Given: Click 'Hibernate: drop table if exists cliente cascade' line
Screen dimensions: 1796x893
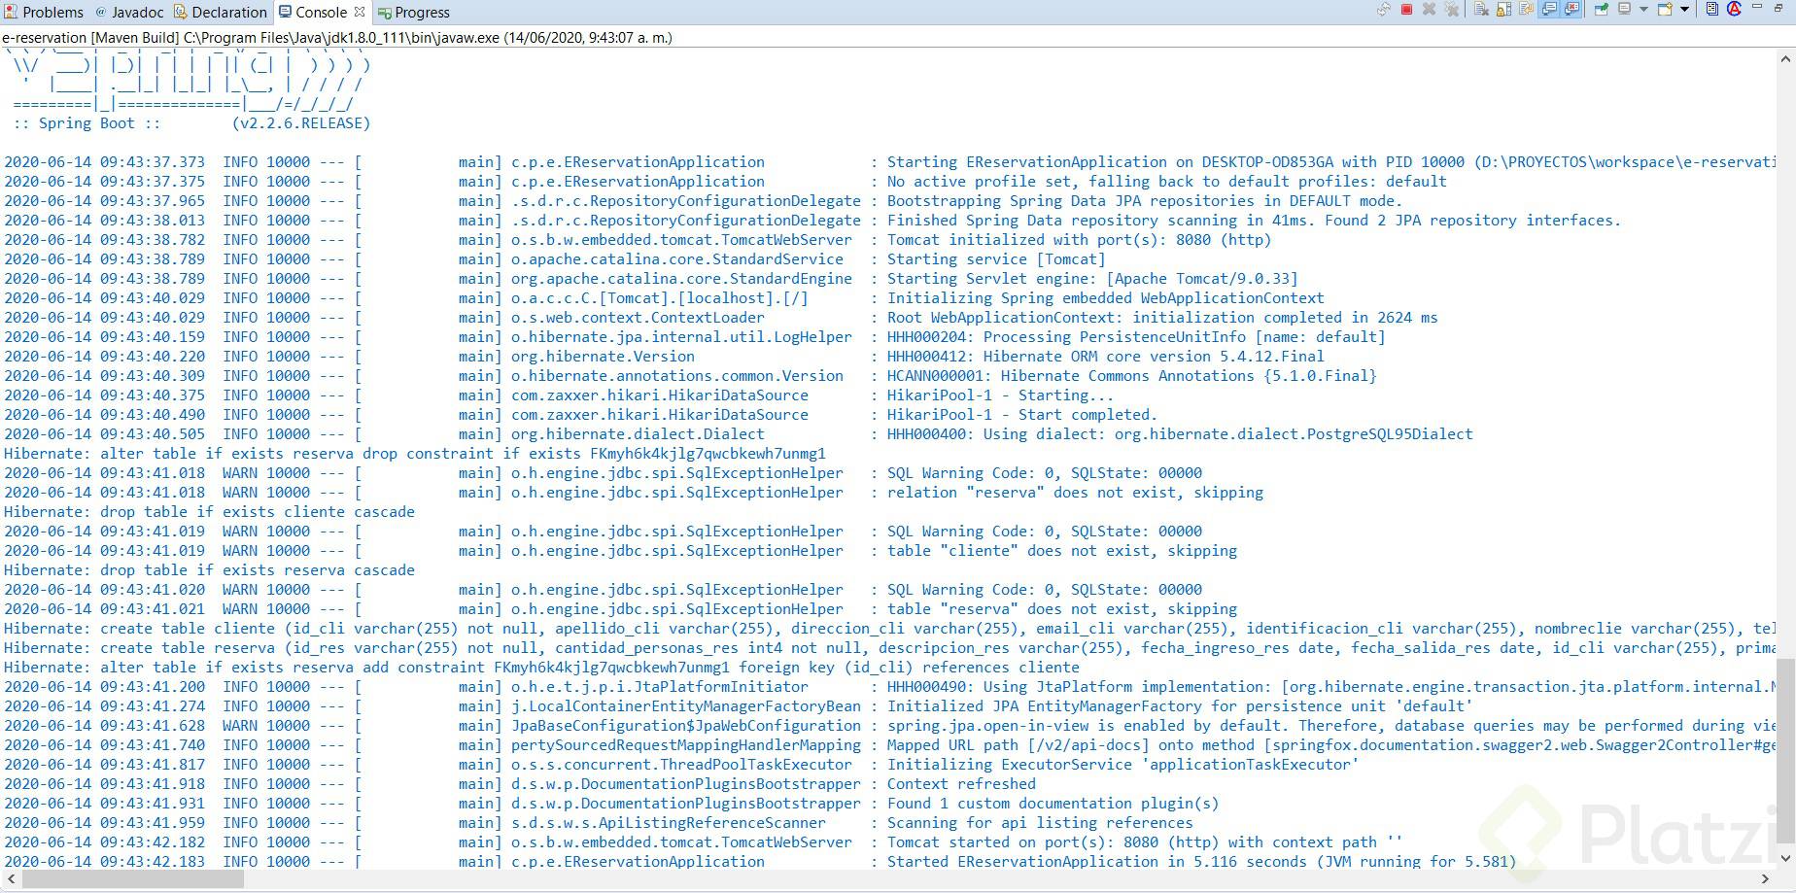Looking at the screenshot, I should click(209, 512).
